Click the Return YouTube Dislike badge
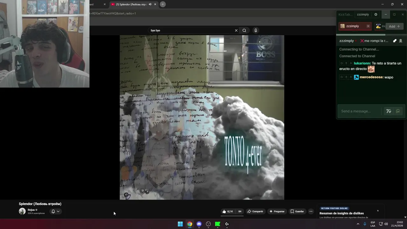Viewport: 407px width, 229px height. [334, 208]
